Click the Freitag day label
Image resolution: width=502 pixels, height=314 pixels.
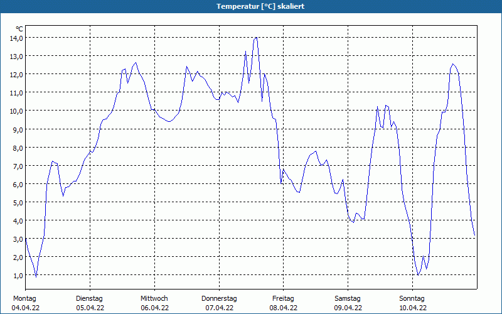pos(284,298)
